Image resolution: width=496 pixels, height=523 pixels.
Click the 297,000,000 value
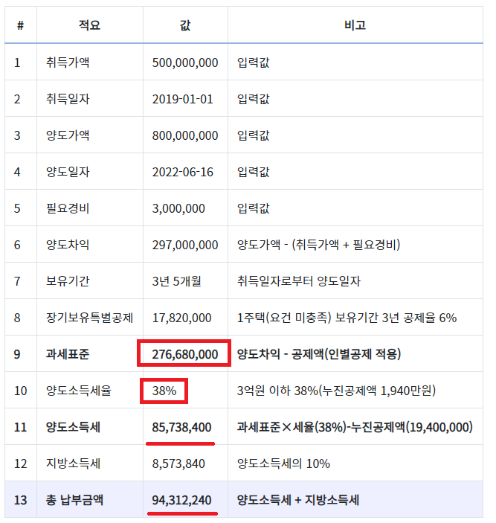(185, 245)
